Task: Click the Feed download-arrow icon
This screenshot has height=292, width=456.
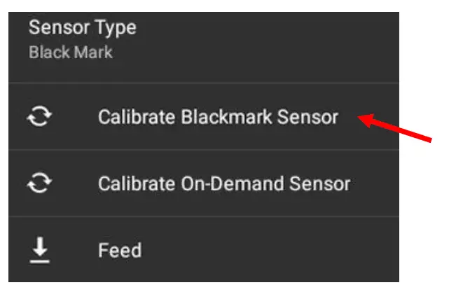Action: (x=40, y=251)
